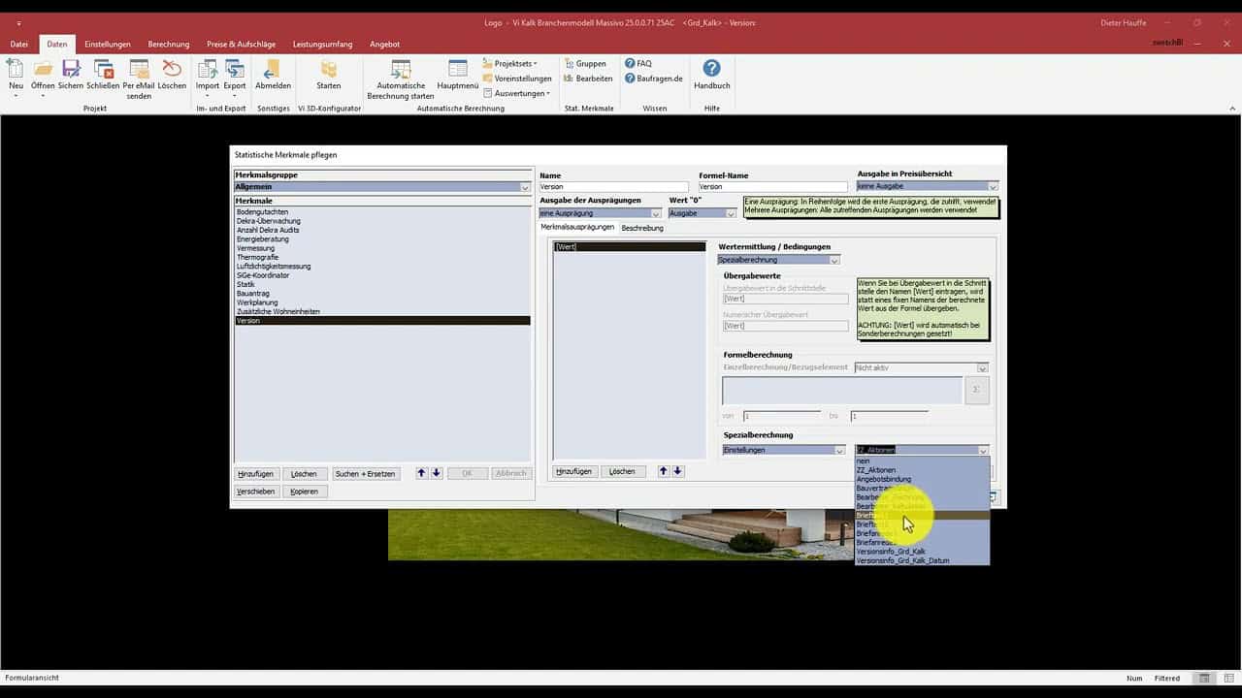Start the Vi 3D-Konfigurator via Starten icon
The height and width of the screenshot is (698, 1242).
point(329,70)
